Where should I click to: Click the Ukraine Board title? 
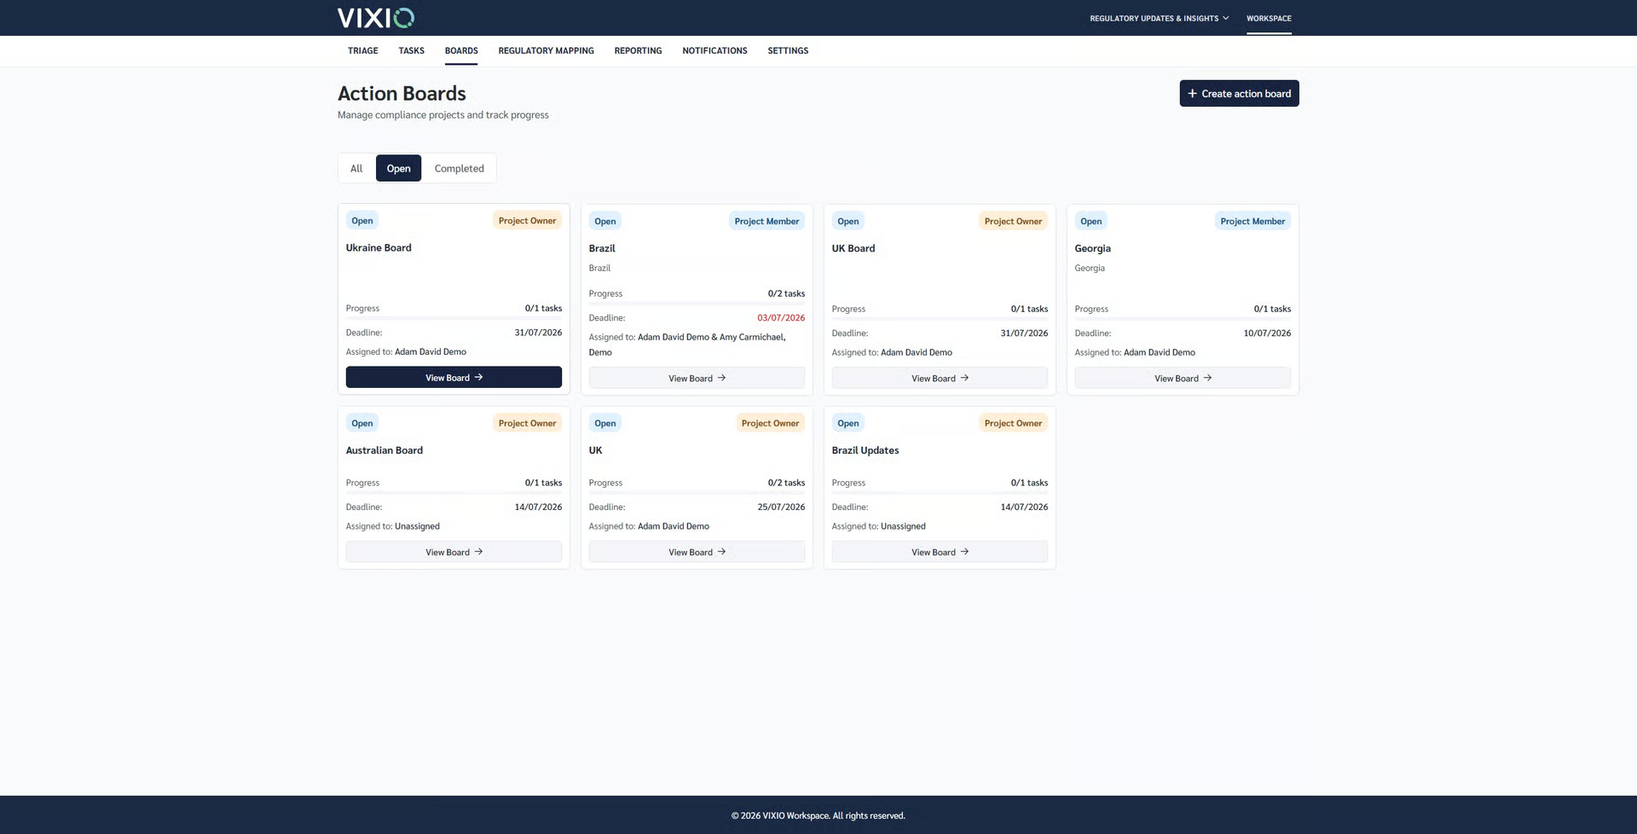[x=379, y=247]
